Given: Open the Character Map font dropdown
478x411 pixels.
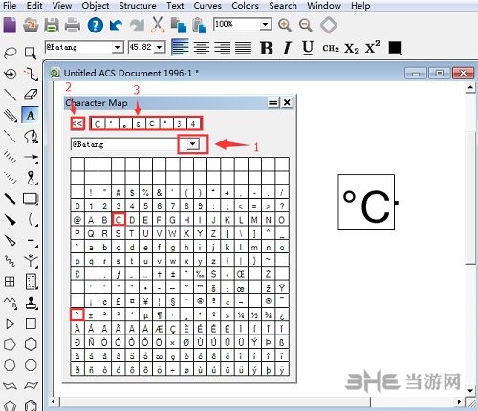Looking at the screenshot, I should point(192,144).
